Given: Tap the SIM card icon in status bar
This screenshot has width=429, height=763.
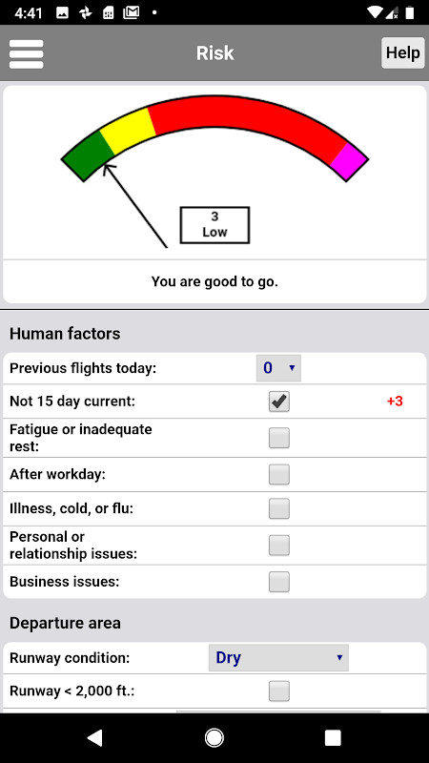Looking at the screenshot, I should coord(109,12).
